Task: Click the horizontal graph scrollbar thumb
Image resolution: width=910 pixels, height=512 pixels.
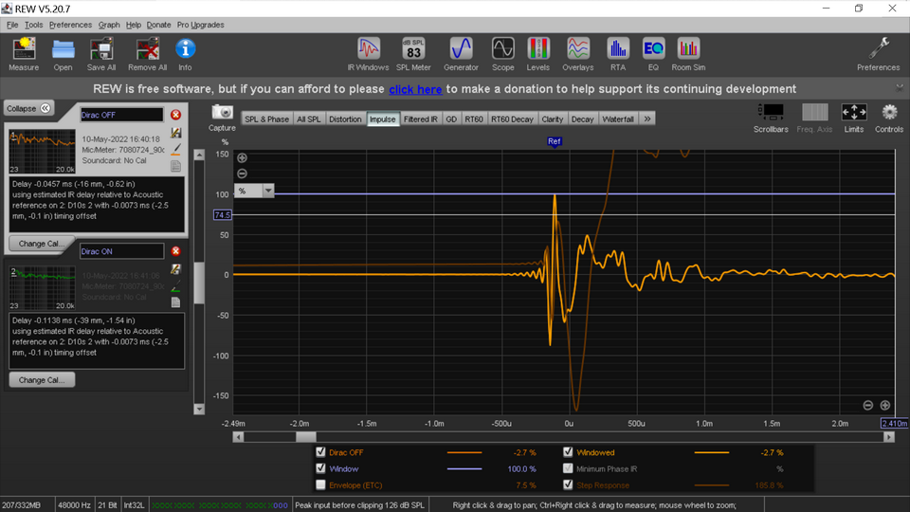Action: point(305,437)
